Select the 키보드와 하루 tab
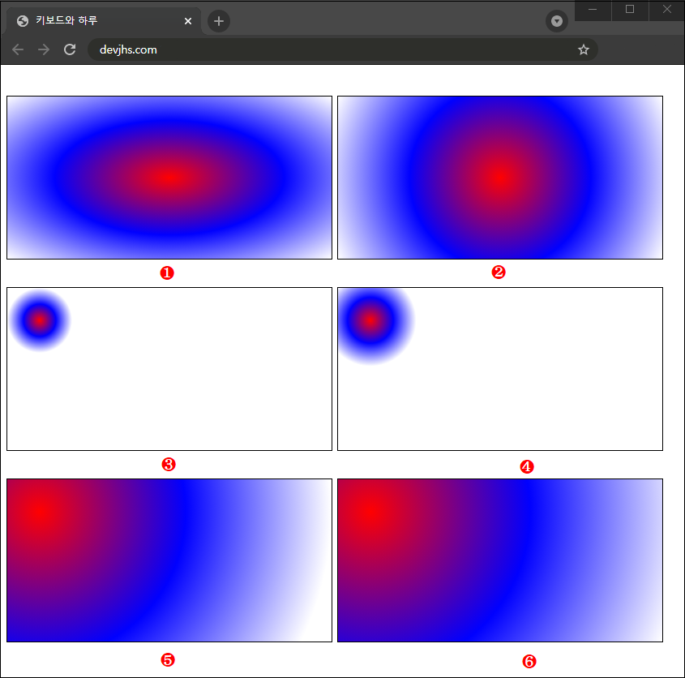685x678 pixels. pyautogui.click(x=103, y=21)
